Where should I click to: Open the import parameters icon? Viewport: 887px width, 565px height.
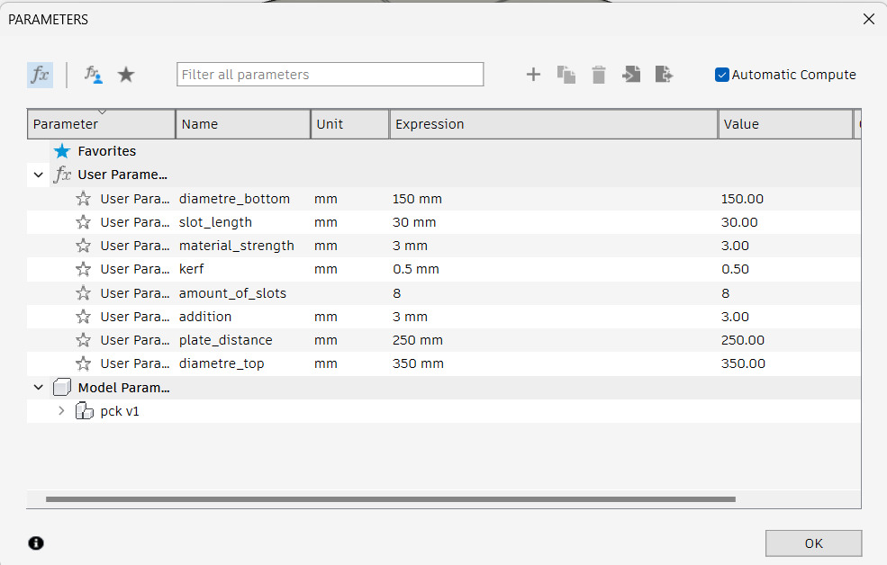[x=631, y=75]
